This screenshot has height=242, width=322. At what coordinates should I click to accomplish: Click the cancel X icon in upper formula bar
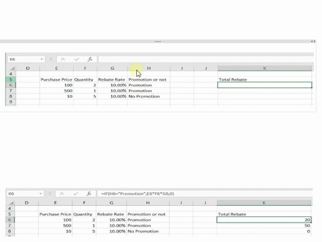pos(63,59)
